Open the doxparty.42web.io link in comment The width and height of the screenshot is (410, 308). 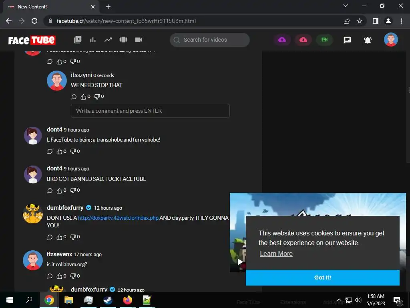coord(118,218)
